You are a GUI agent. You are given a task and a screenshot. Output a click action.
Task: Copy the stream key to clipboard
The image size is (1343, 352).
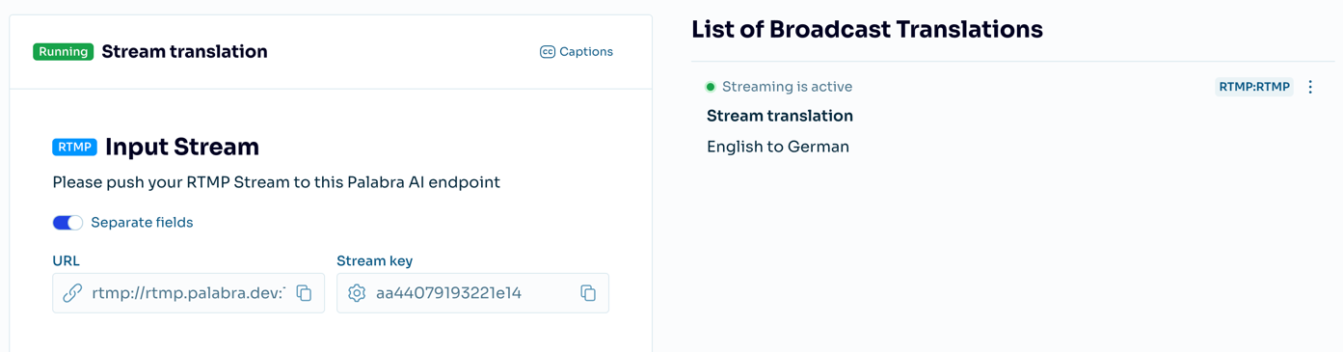coord(588,293)
